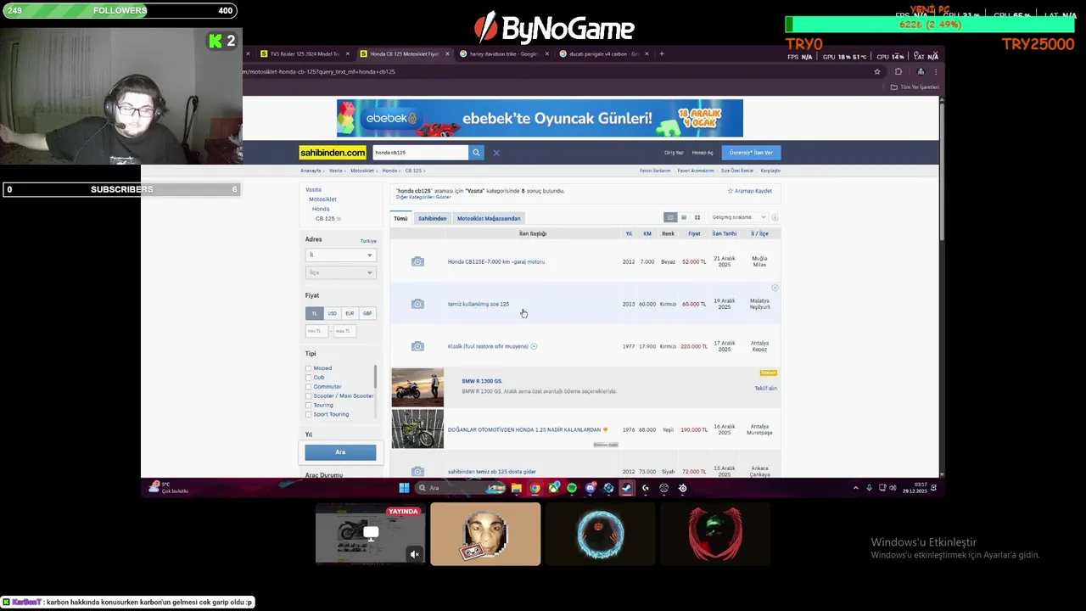The width and height of the screenshot is (1086, 611).
Task: Switch to the Tümü tab
Action: point(400,218)
